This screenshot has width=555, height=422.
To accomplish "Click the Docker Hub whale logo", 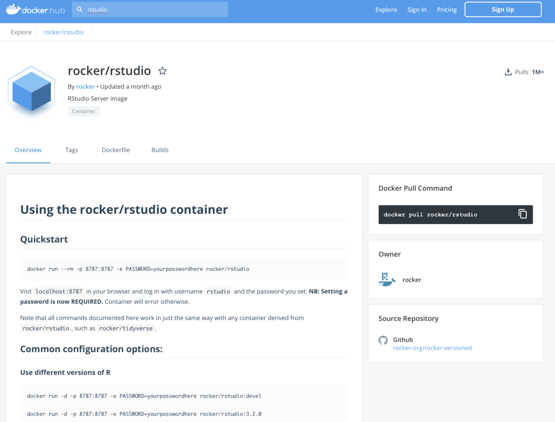I will tap(13, 9).
